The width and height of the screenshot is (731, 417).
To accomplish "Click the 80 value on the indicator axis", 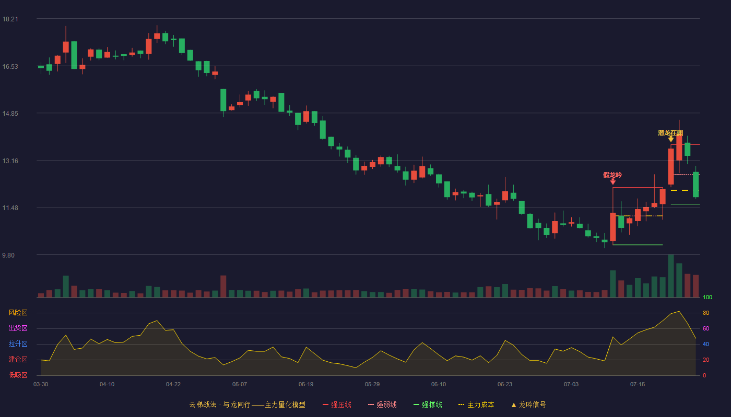I will [x=706, y=313].
